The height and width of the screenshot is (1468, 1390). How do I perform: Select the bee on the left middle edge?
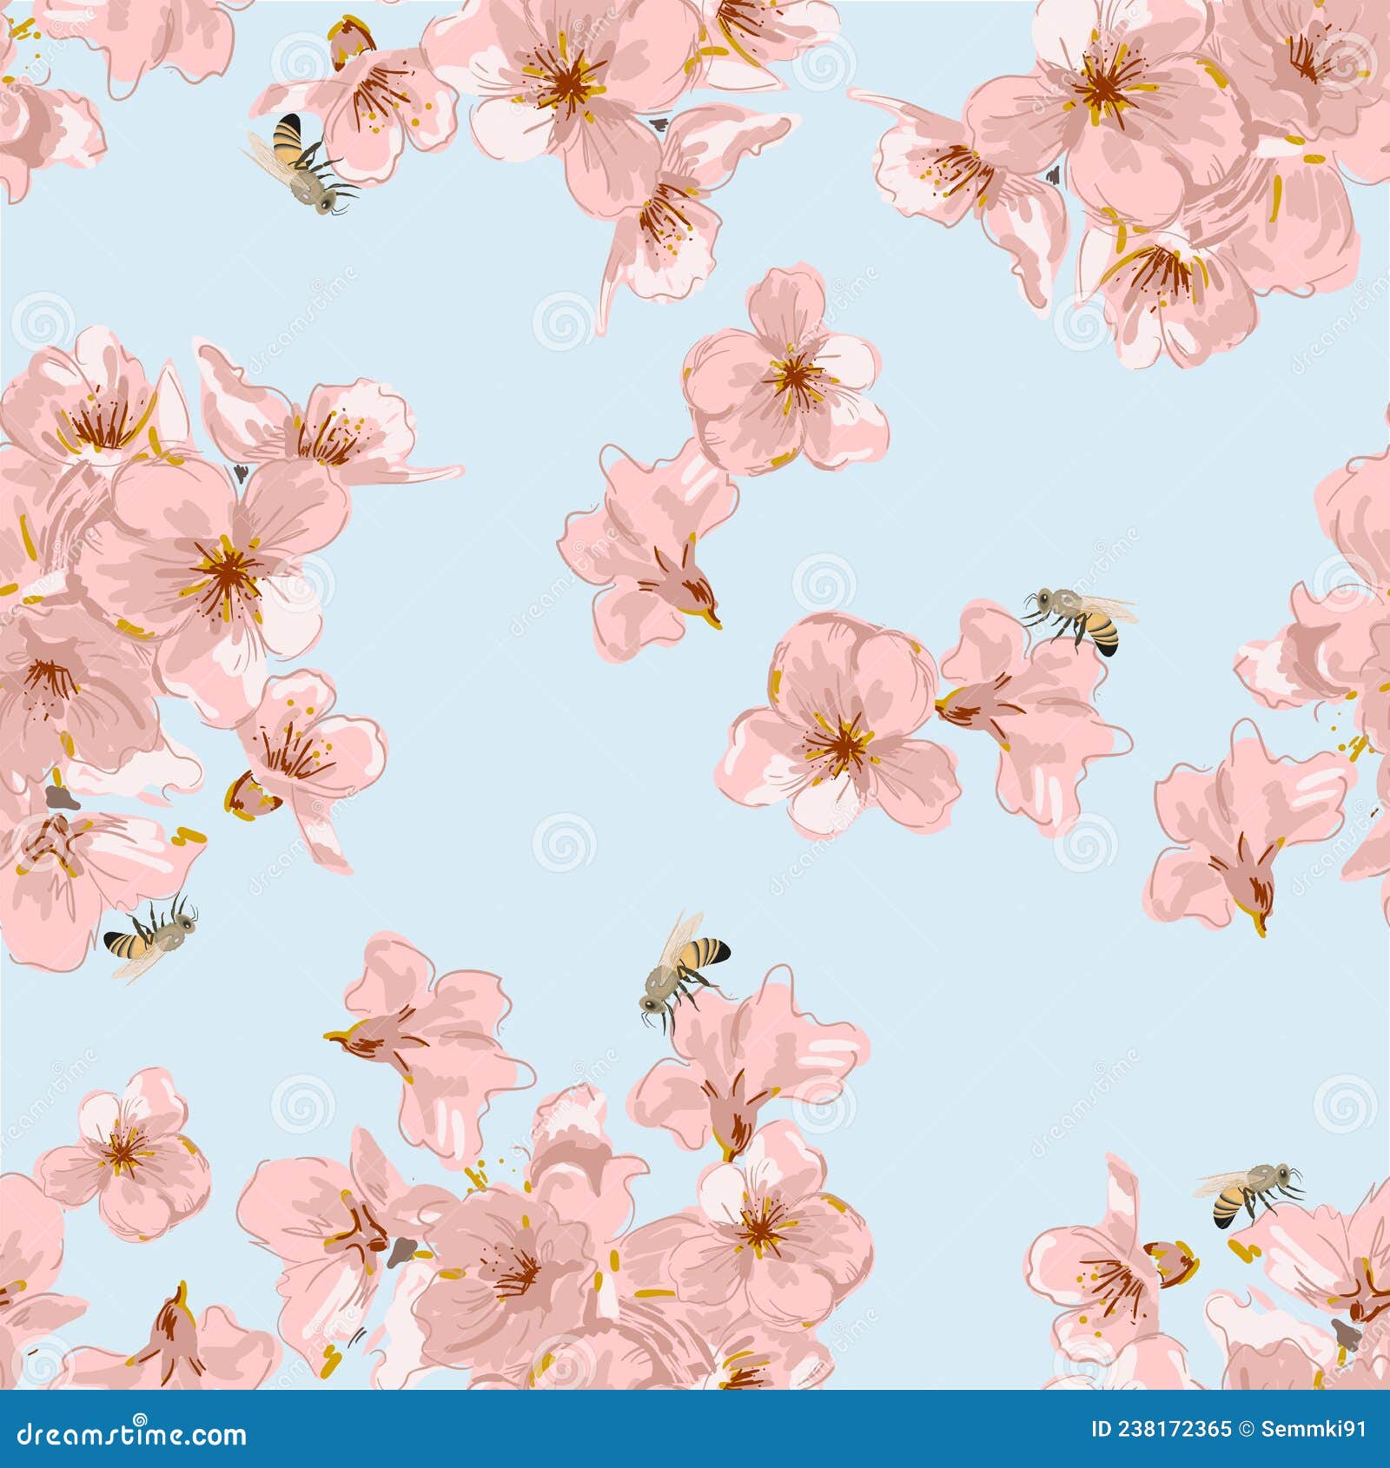pyautogui.click(x=148, y=936)
